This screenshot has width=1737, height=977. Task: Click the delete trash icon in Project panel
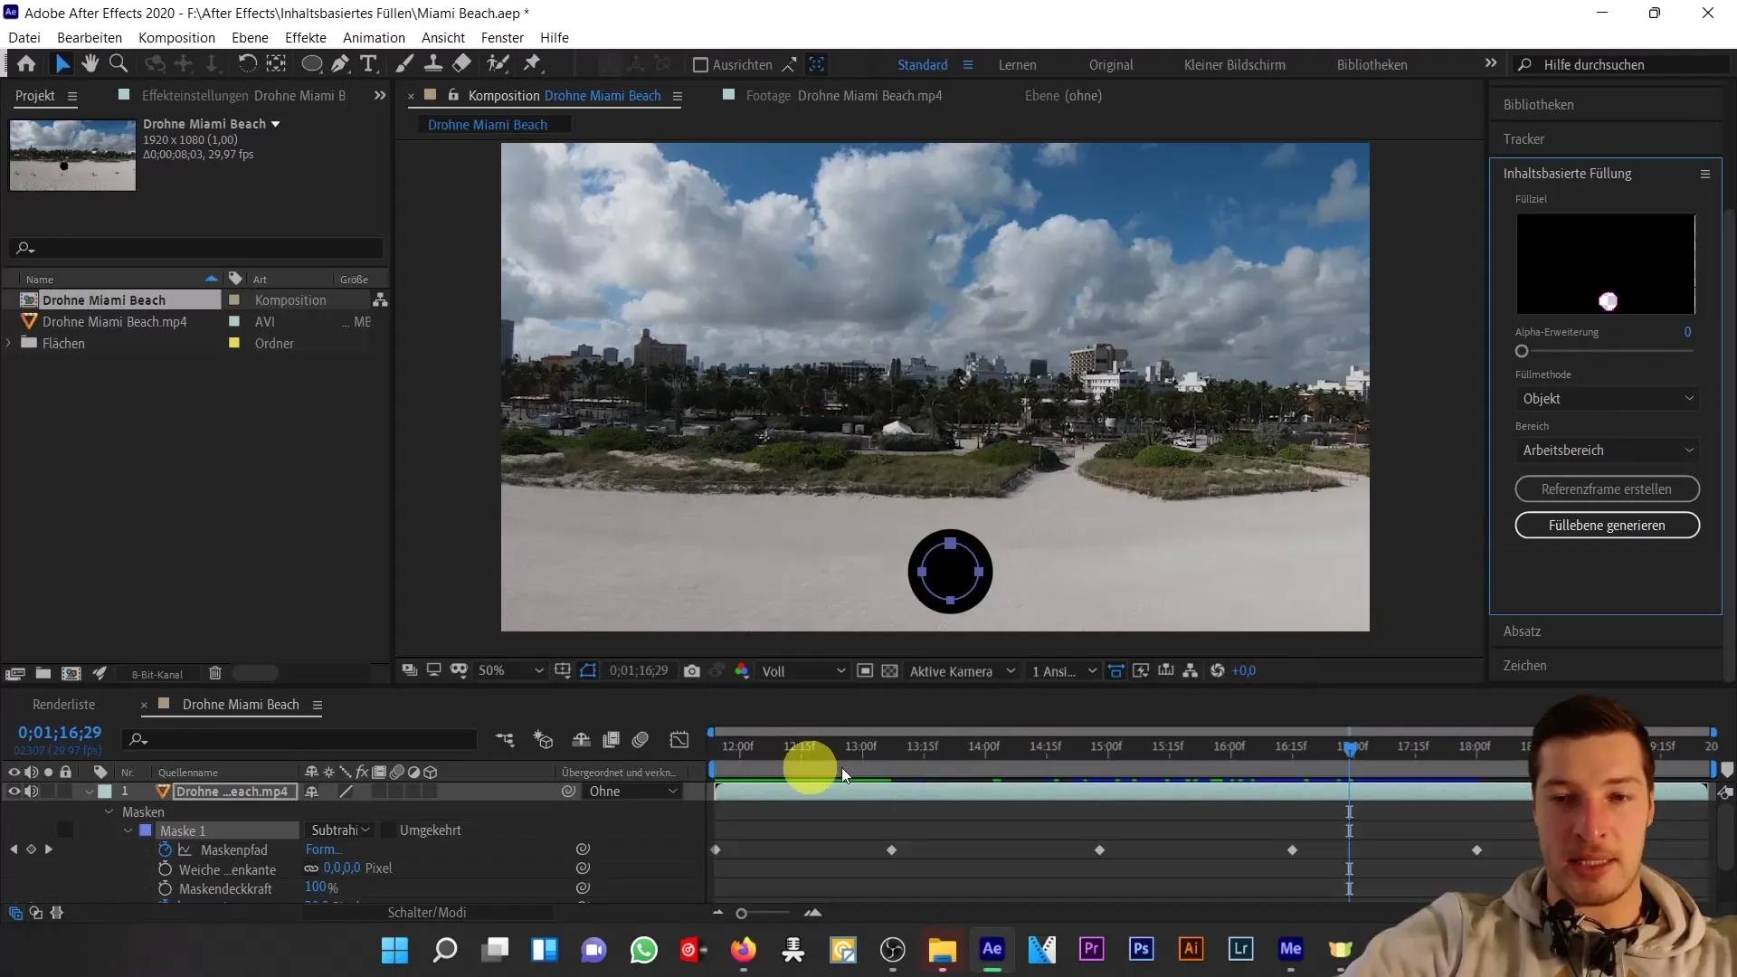click(x=215, y=673)
